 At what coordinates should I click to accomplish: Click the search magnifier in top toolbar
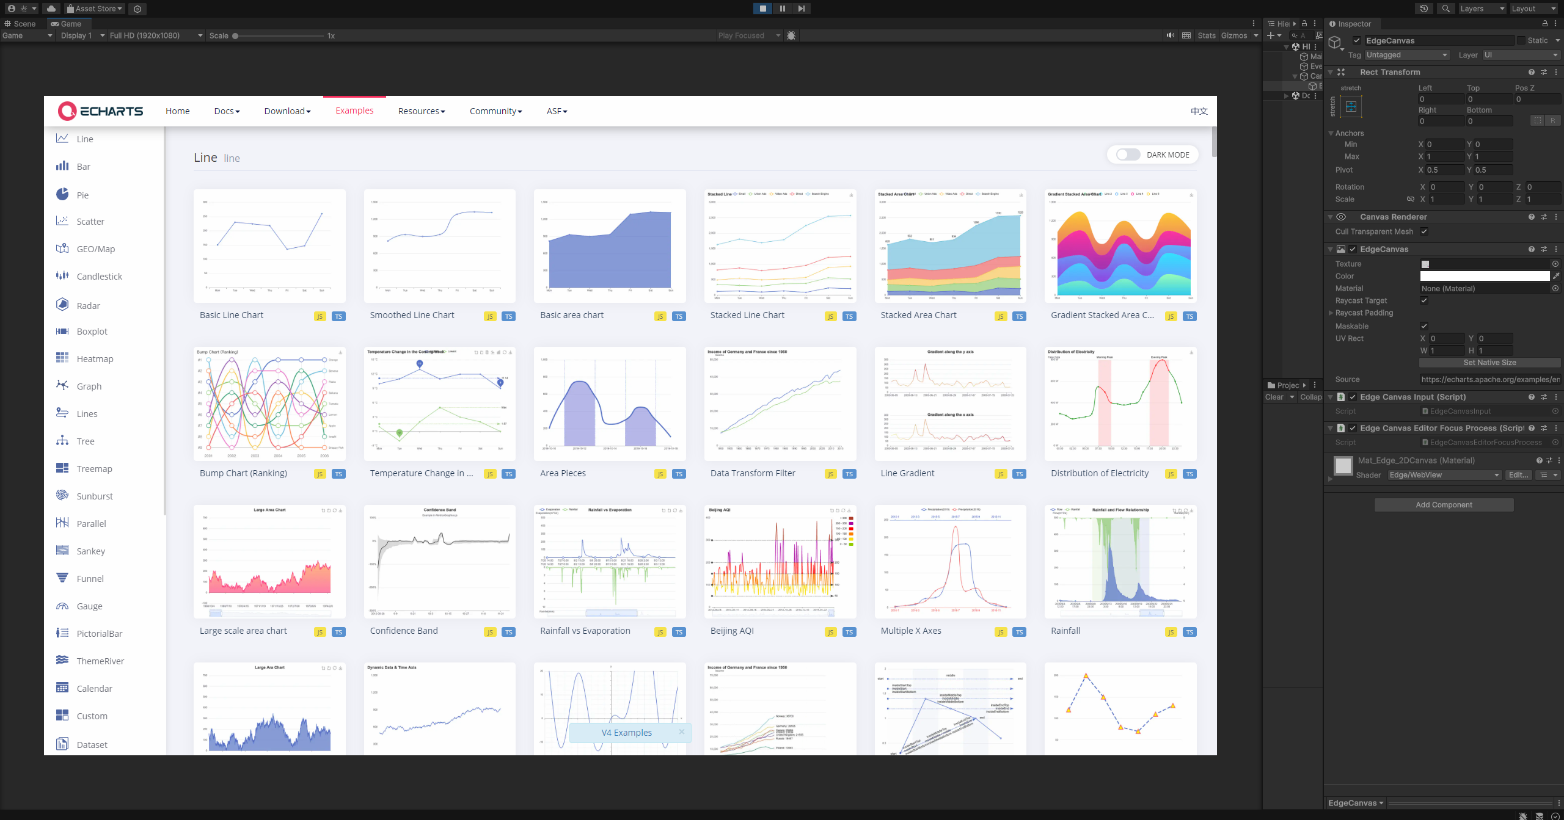click(x=1445, y=9)
